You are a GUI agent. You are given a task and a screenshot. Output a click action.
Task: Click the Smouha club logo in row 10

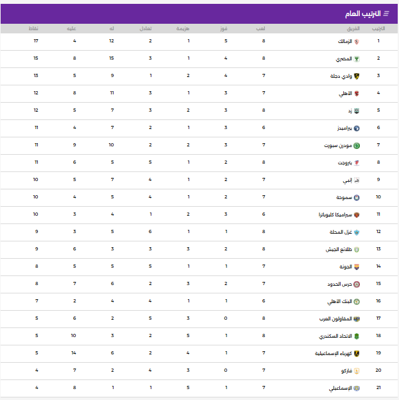coord(357,198)
